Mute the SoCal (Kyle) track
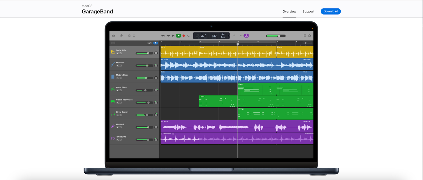The width and height of the screenshot is (423, 180). point(118,53)
